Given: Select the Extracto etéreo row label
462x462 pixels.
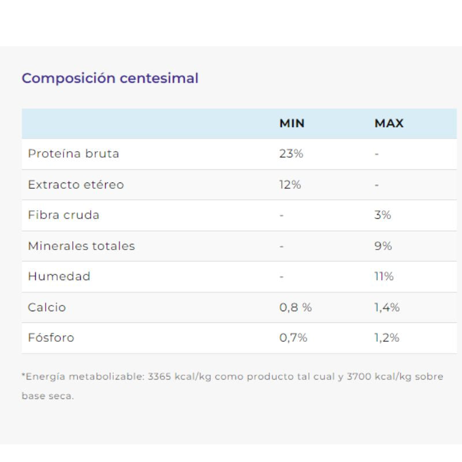Looking at the screenshot, I should pyautogui.click(x=76, y=185).
